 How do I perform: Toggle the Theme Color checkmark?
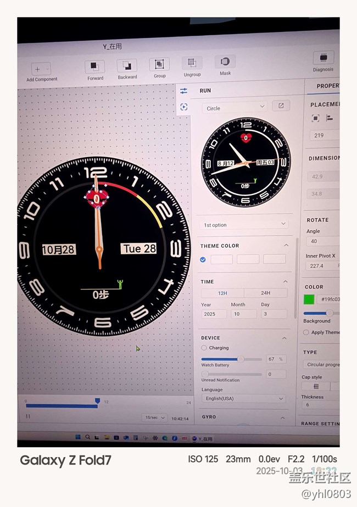point(203,259)
